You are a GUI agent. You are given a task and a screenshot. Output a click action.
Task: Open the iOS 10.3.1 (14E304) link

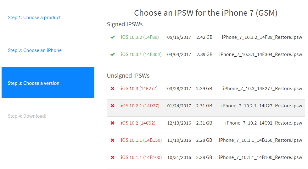tap(141, 54)
